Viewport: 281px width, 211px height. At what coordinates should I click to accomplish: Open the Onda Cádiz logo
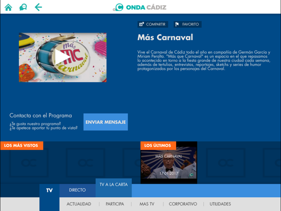[x=139, y=7]
